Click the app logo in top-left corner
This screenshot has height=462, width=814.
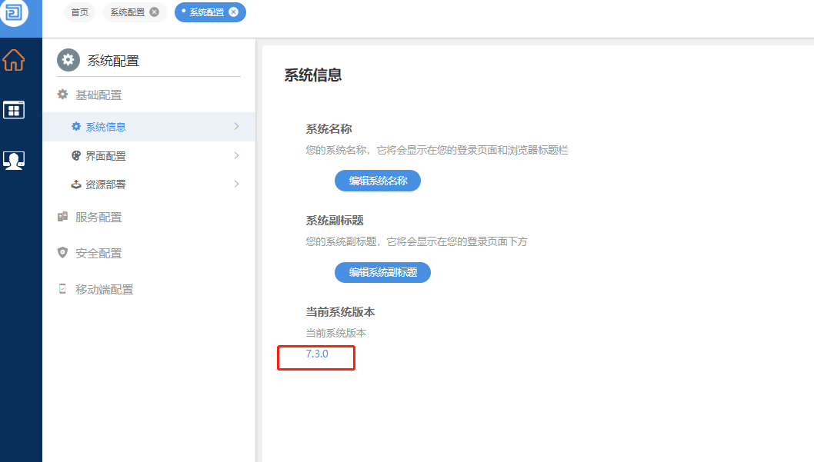(x=14, y=12)
